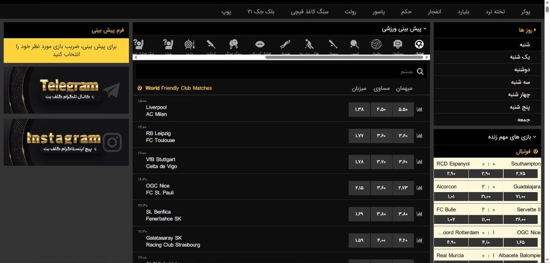
Task: Click the Galatasaray SK team name
Action: 164,238
